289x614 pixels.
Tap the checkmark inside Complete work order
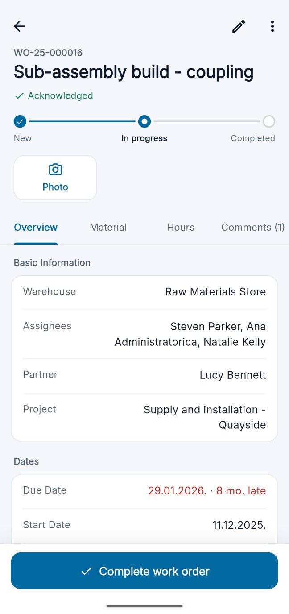[x=86, y=571]
